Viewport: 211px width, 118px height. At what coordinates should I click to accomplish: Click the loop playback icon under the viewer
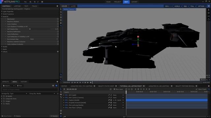tap(72, 83)
